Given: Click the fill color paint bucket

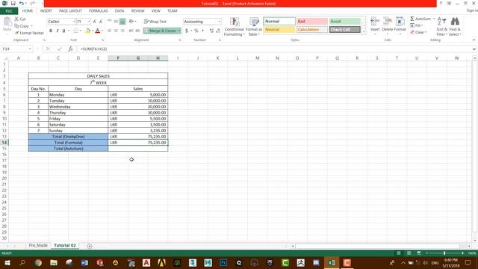Looking at the screenshot, I should tap(88, 31).
